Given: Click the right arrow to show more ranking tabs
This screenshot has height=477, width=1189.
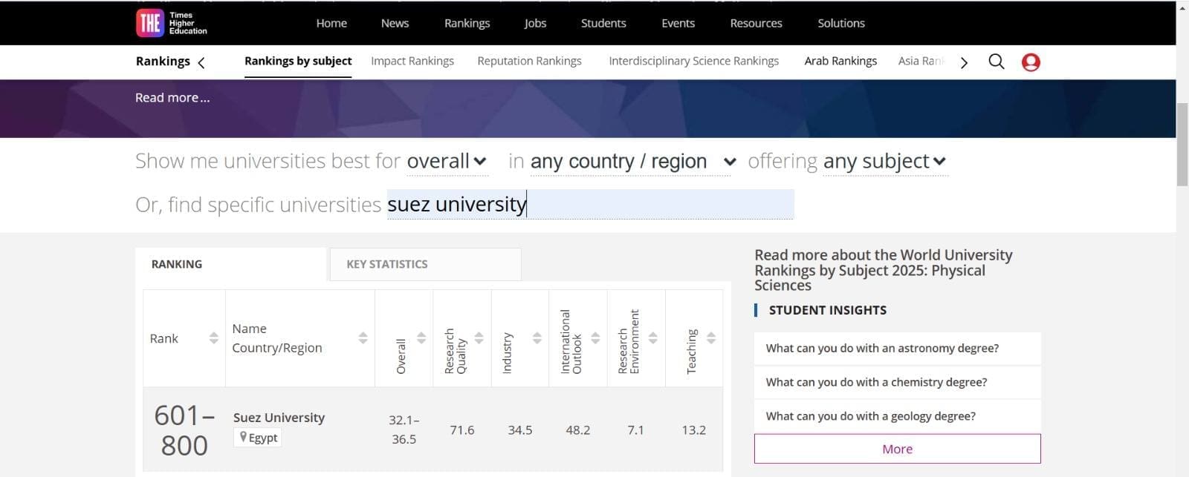Looking at the screenshot, I should (x=964, y=62).
